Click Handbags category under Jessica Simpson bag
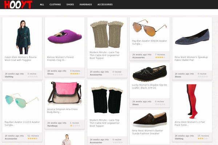The width and height of the screenshot is (218, 145). 52,126
